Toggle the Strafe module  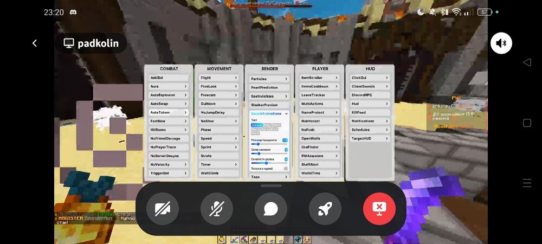pos(219,156)
